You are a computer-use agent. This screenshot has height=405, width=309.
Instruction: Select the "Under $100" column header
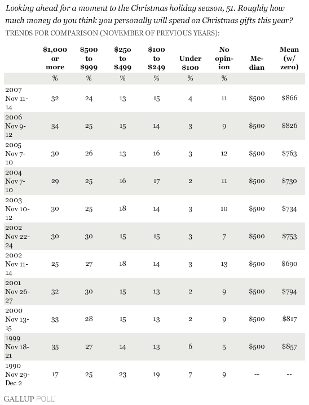click(191, 63)
